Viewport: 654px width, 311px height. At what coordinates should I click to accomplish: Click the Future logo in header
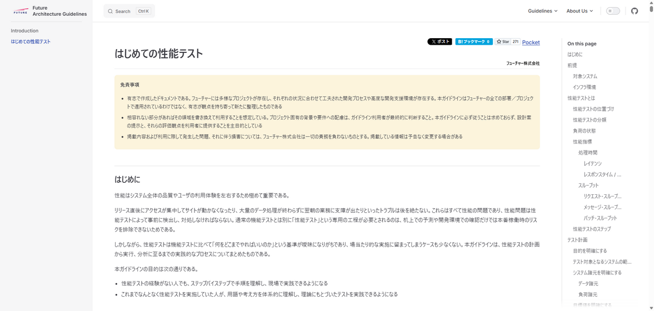click(20, 11)
